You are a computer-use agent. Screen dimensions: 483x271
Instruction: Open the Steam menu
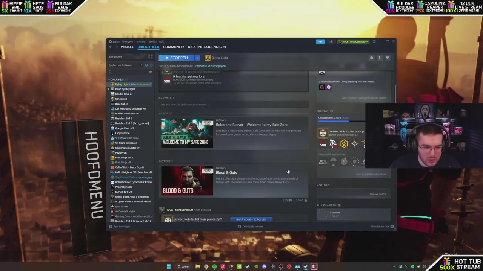115,41
